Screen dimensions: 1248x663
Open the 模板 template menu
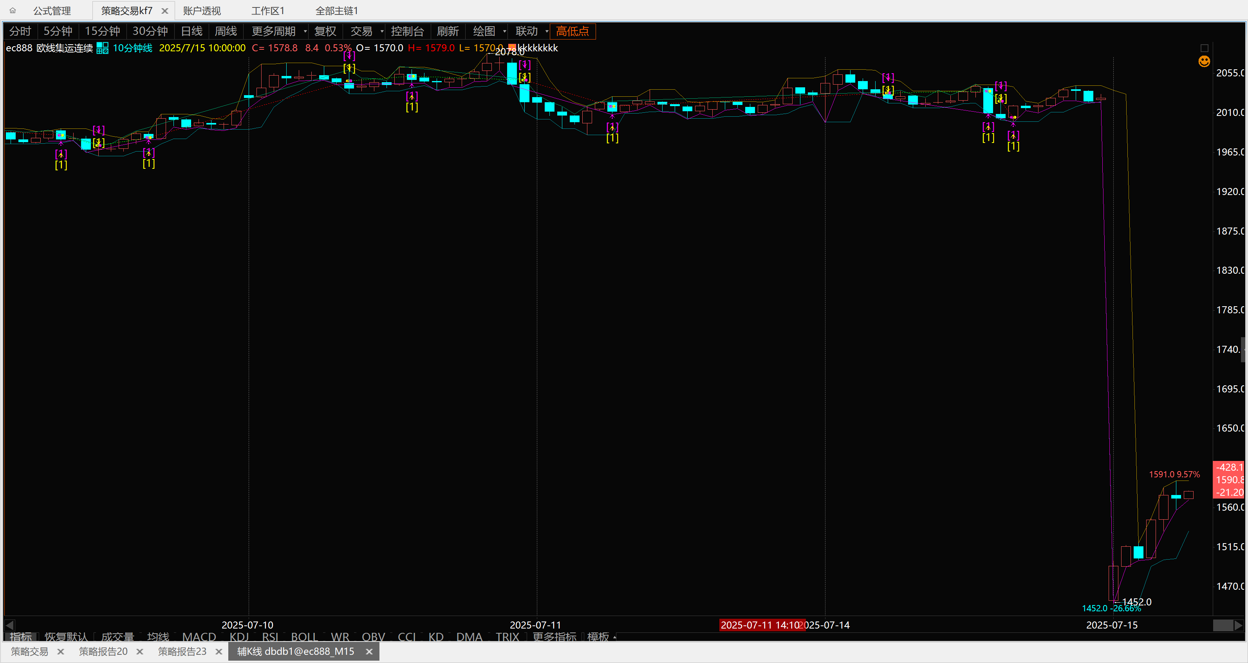(x=598, y=637)
